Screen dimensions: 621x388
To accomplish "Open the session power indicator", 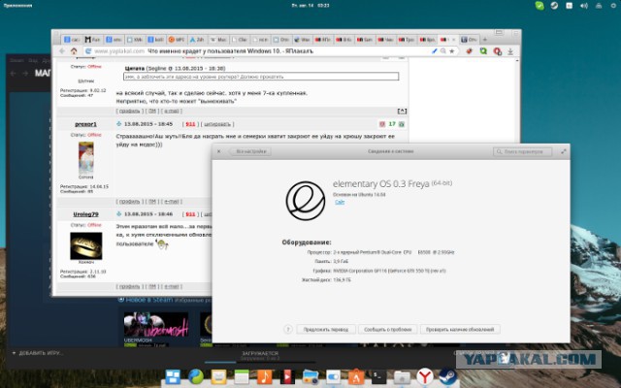I will pyautogui.click(x=613, y=6).
